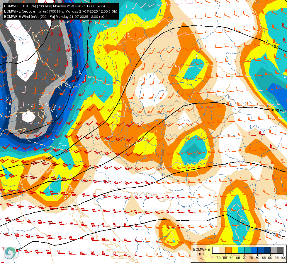
Task: Select the navy 85–90 legend swatch
Action: (267, 250)
